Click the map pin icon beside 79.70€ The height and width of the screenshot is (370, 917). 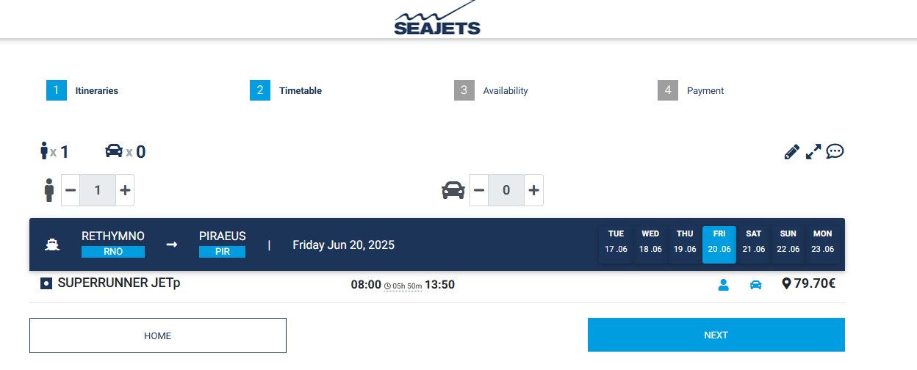pyautogui.click(x=786, y=283)
